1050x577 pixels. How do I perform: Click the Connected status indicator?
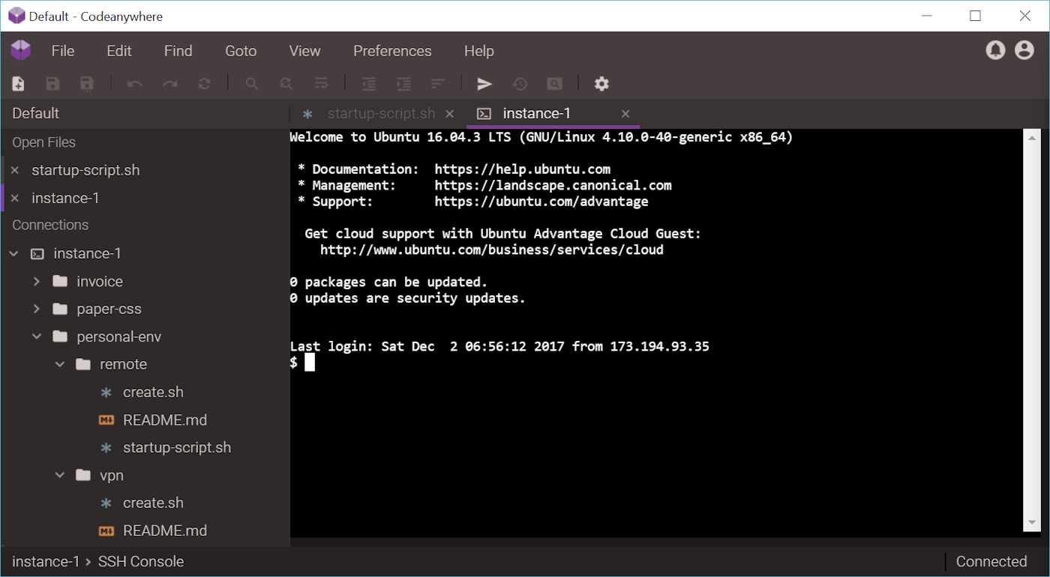(991, 562)
